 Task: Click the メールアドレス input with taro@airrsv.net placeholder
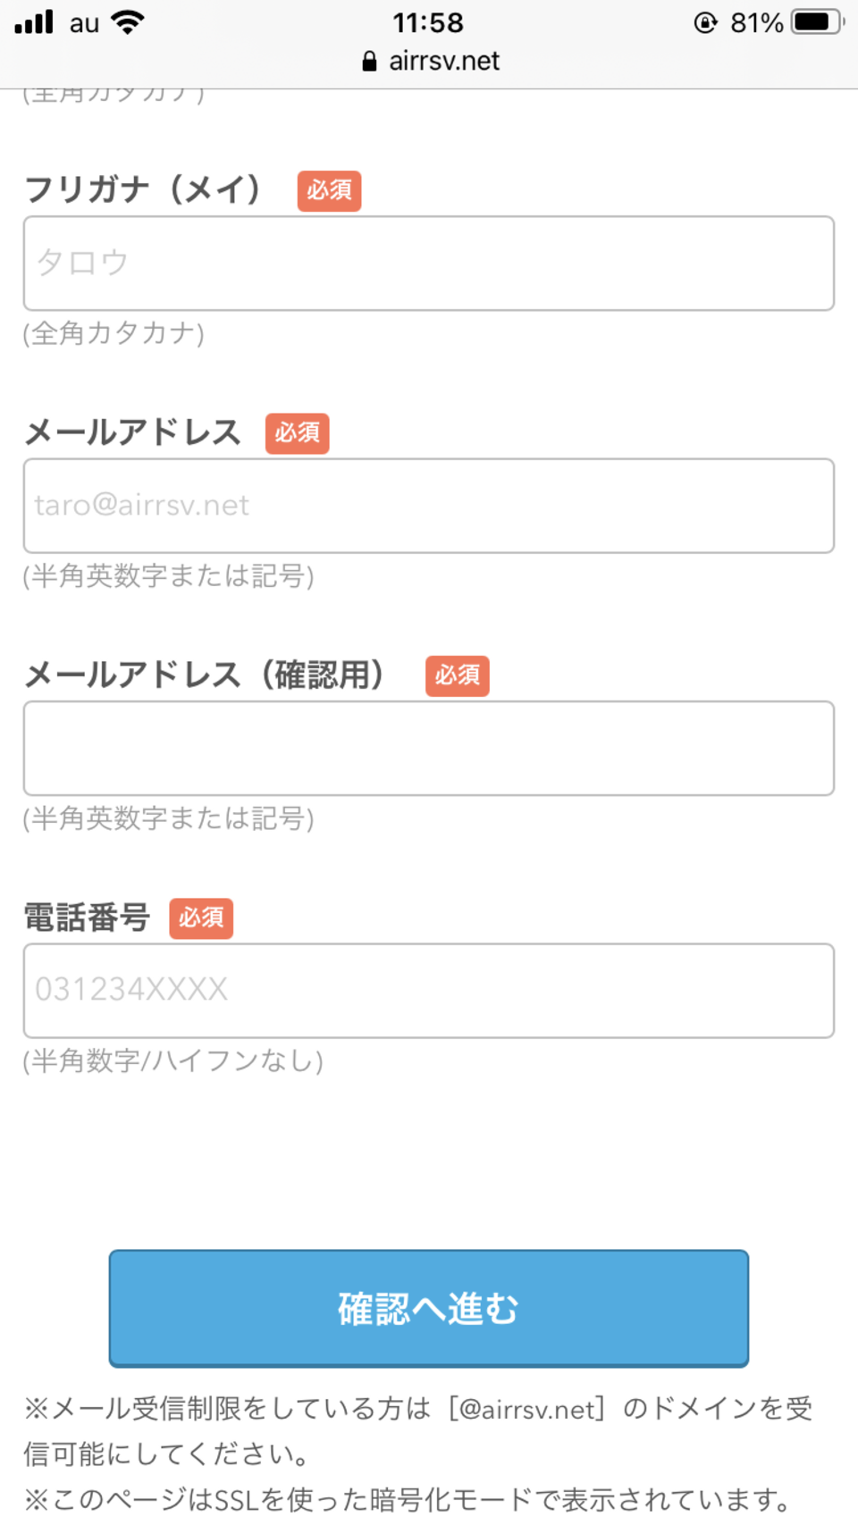point(429,506)
